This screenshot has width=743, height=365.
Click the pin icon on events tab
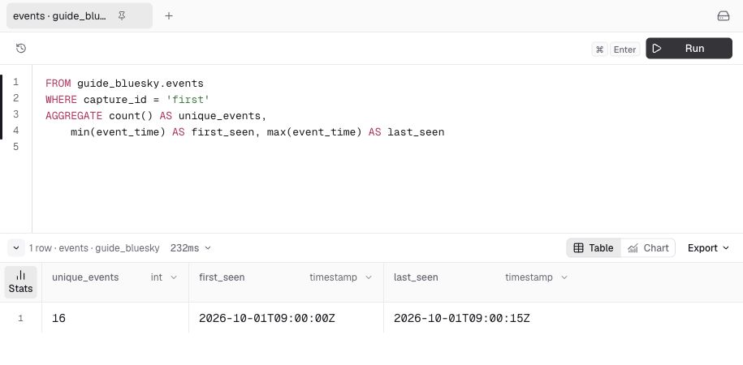click(x=122, y=16)
